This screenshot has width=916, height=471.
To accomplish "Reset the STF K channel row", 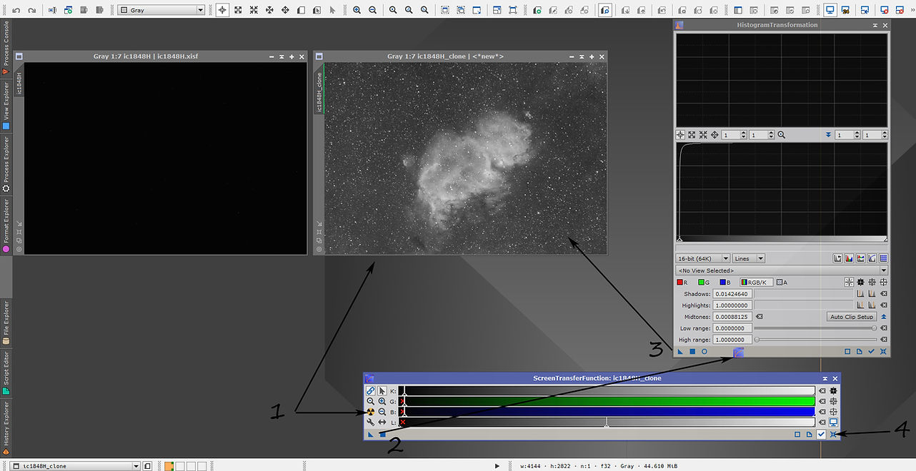I will point(822,391).
